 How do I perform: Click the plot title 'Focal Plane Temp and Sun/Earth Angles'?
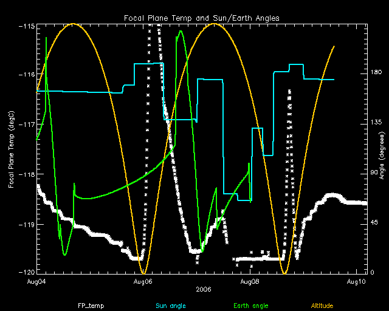[x=201, y=18]
